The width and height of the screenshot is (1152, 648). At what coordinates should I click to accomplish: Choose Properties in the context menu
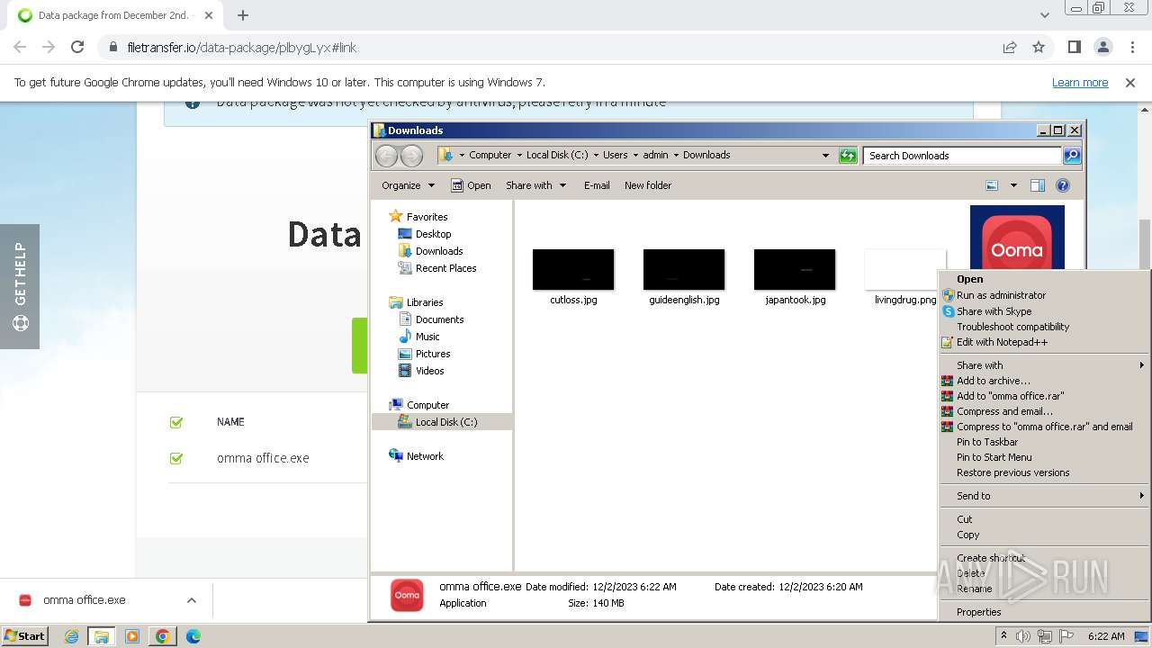[x=1044, y=612]
